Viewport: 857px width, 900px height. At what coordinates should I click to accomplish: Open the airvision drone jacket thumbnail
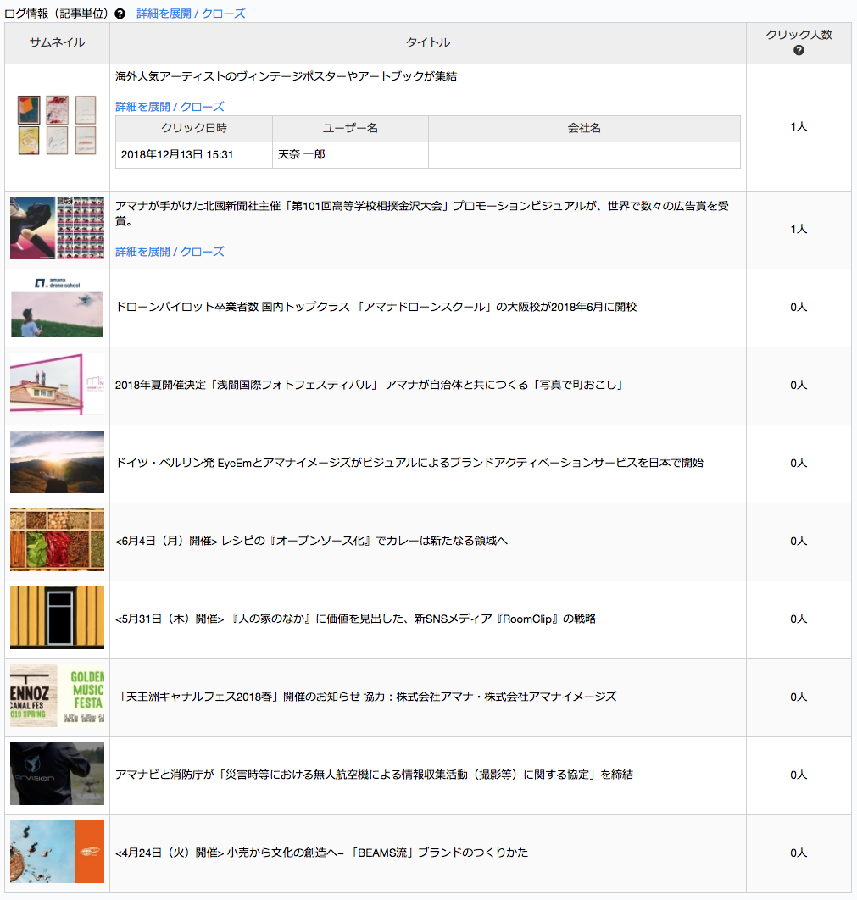tap(57, 774)
